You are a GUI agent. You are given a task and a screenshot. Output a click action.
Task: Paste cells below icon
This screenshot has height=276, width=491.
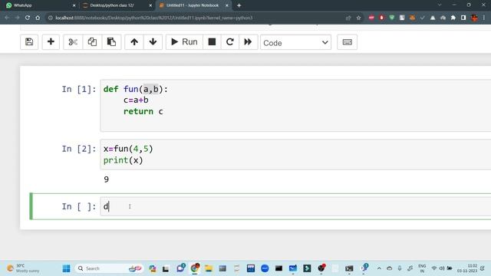[x=111, y=42]
